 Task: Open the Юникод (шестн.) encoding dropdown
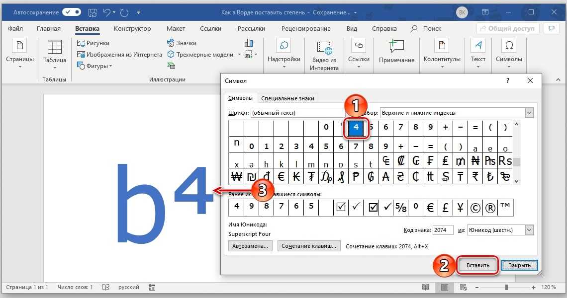coord(529,230)
